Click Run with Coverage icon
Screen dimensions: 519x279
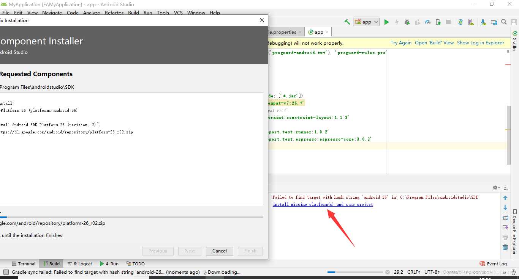[418, 22]
